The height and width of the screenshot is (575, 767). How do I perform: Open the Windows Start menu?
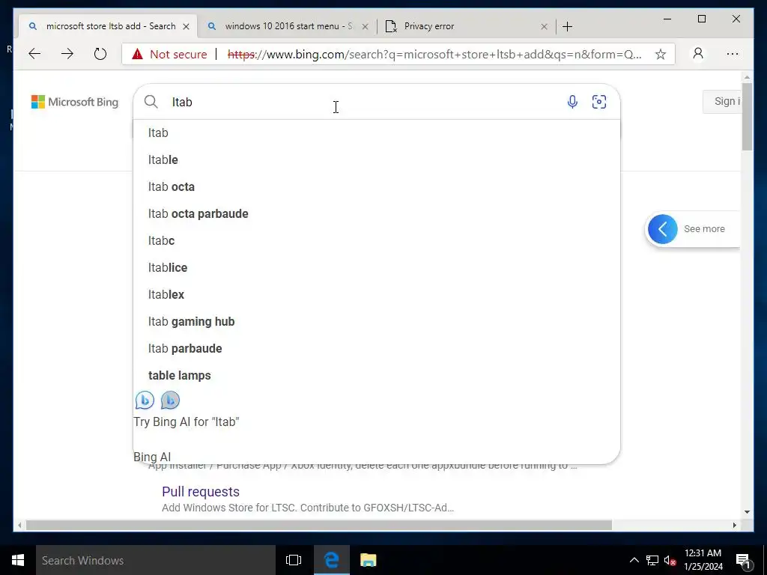(18, 560)
